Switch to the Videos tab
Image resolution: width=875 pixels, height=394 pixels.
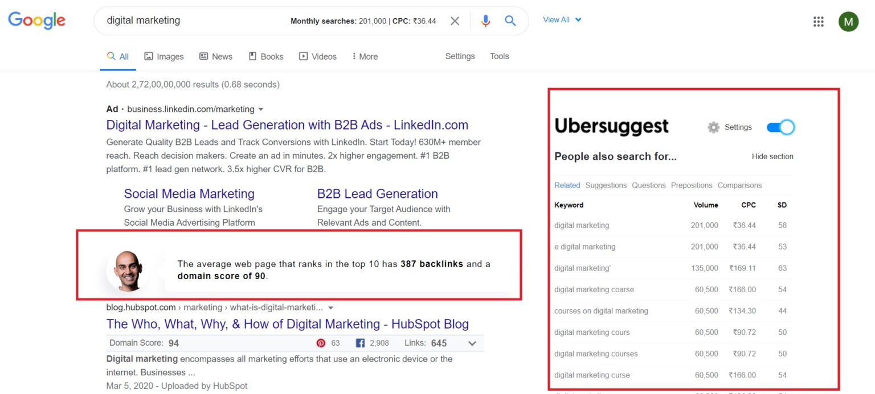318,56
